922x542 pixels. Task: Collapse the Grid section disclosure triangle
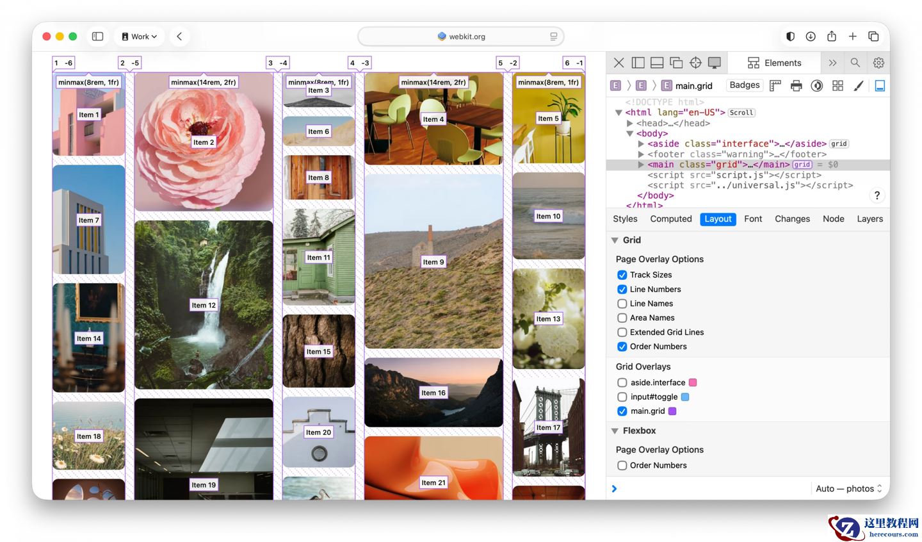tap(615, 240)
